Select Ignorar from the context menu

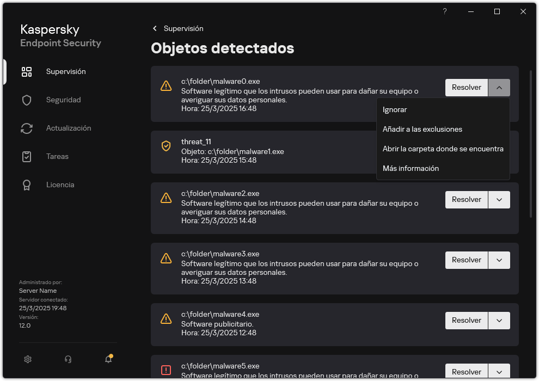(x=394, y=109)
